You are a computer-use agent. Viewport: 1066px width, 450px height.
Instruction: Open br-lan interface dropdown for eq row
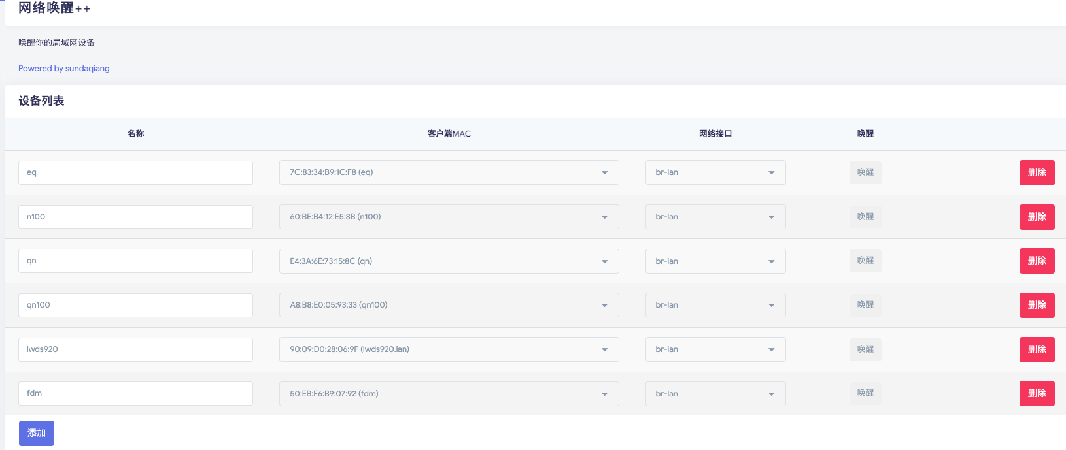coord(715,172)
